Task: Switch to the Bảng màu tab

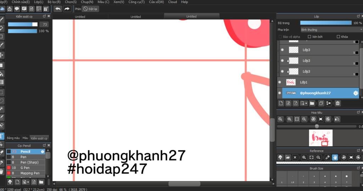Action: click(x=13, y=138)
